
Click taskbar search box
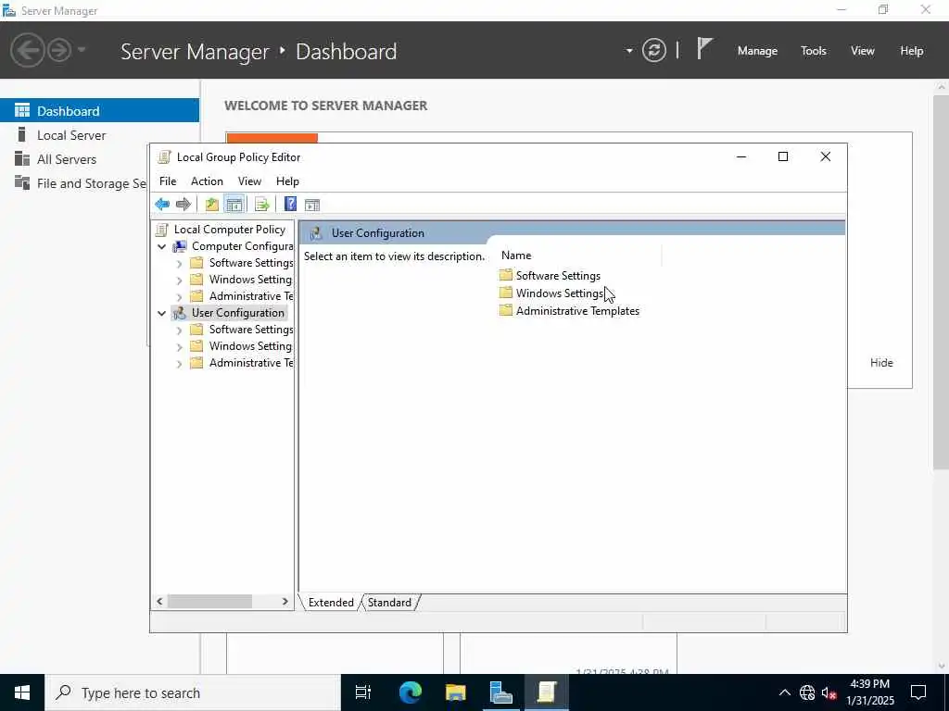[193, 692]
